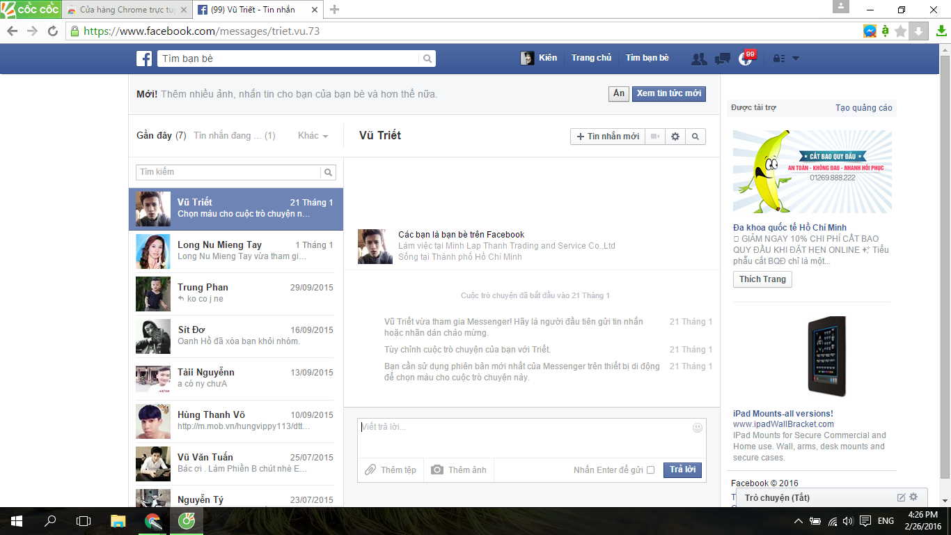
Task: Hide the banner with Ẩn button
Action: (619, 93)
